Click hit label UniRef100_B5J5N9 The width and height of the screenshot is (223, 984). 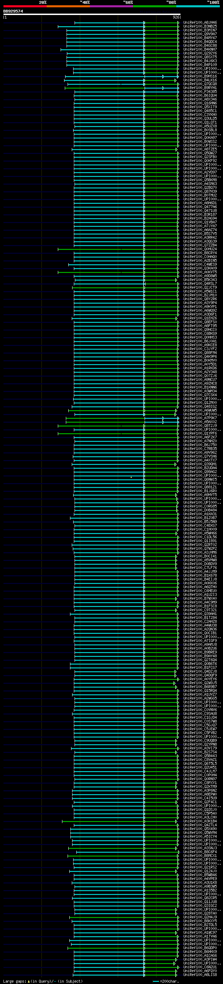click(x=200, y=521)
